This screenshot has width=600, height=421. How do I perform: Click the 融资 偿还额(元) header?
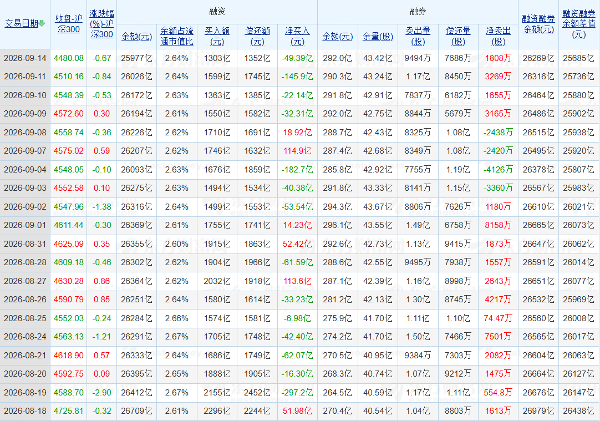pyautogui.click(x=257, y=37)
